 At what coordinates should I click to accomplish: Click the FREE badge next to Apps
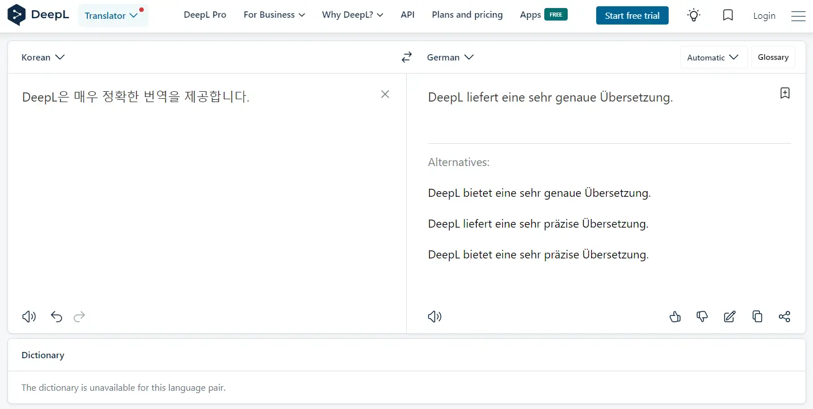556,15
